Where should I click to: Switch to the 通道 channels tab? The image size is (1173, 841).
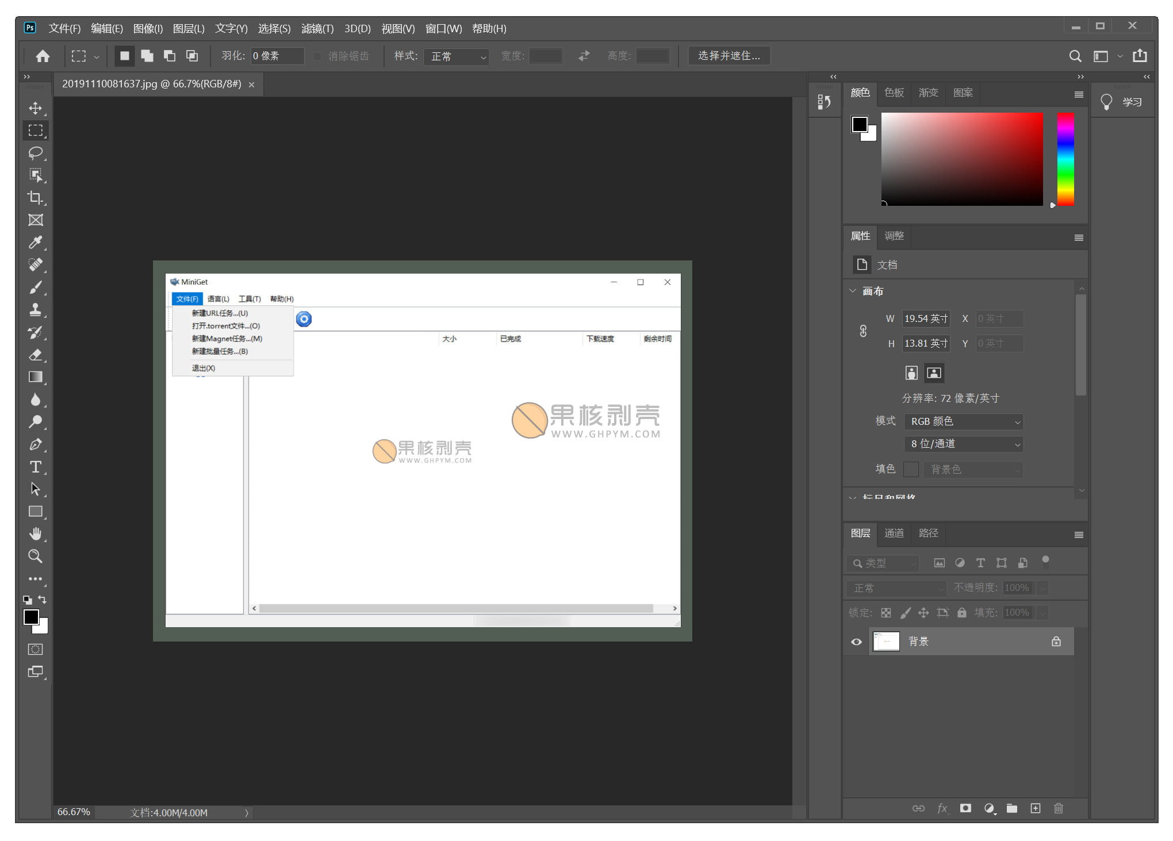coord(894,533)
